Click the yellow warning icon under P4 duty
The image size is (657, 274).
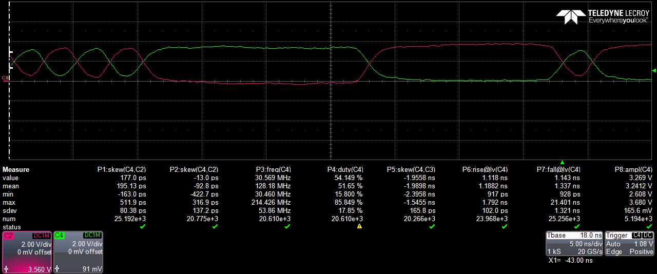[359, 226]
